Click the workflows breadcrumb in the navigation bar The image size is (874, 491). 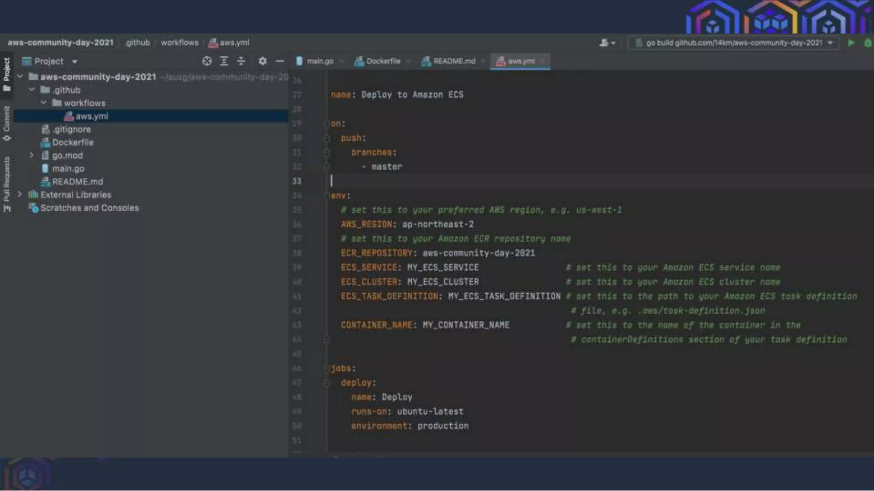click(179, 43)
